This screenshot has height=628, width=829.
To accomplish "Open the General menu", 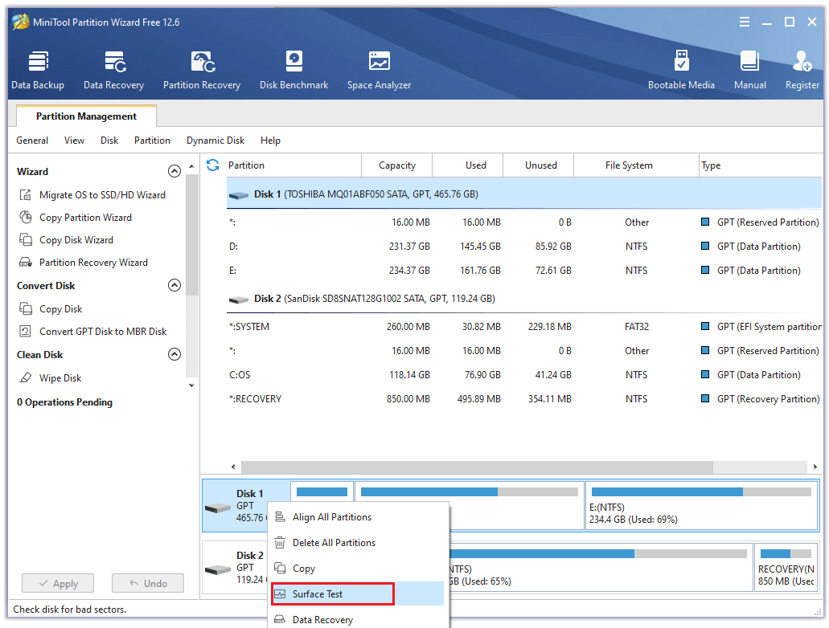I will tap(32, 141).
